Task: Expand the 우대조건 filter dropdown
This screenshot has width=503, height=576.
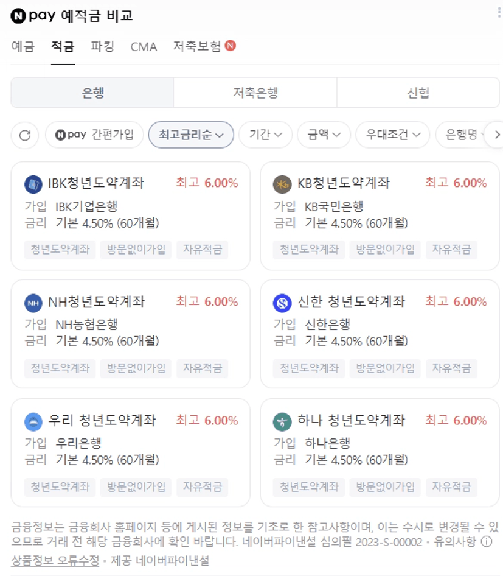Action: 392,135
